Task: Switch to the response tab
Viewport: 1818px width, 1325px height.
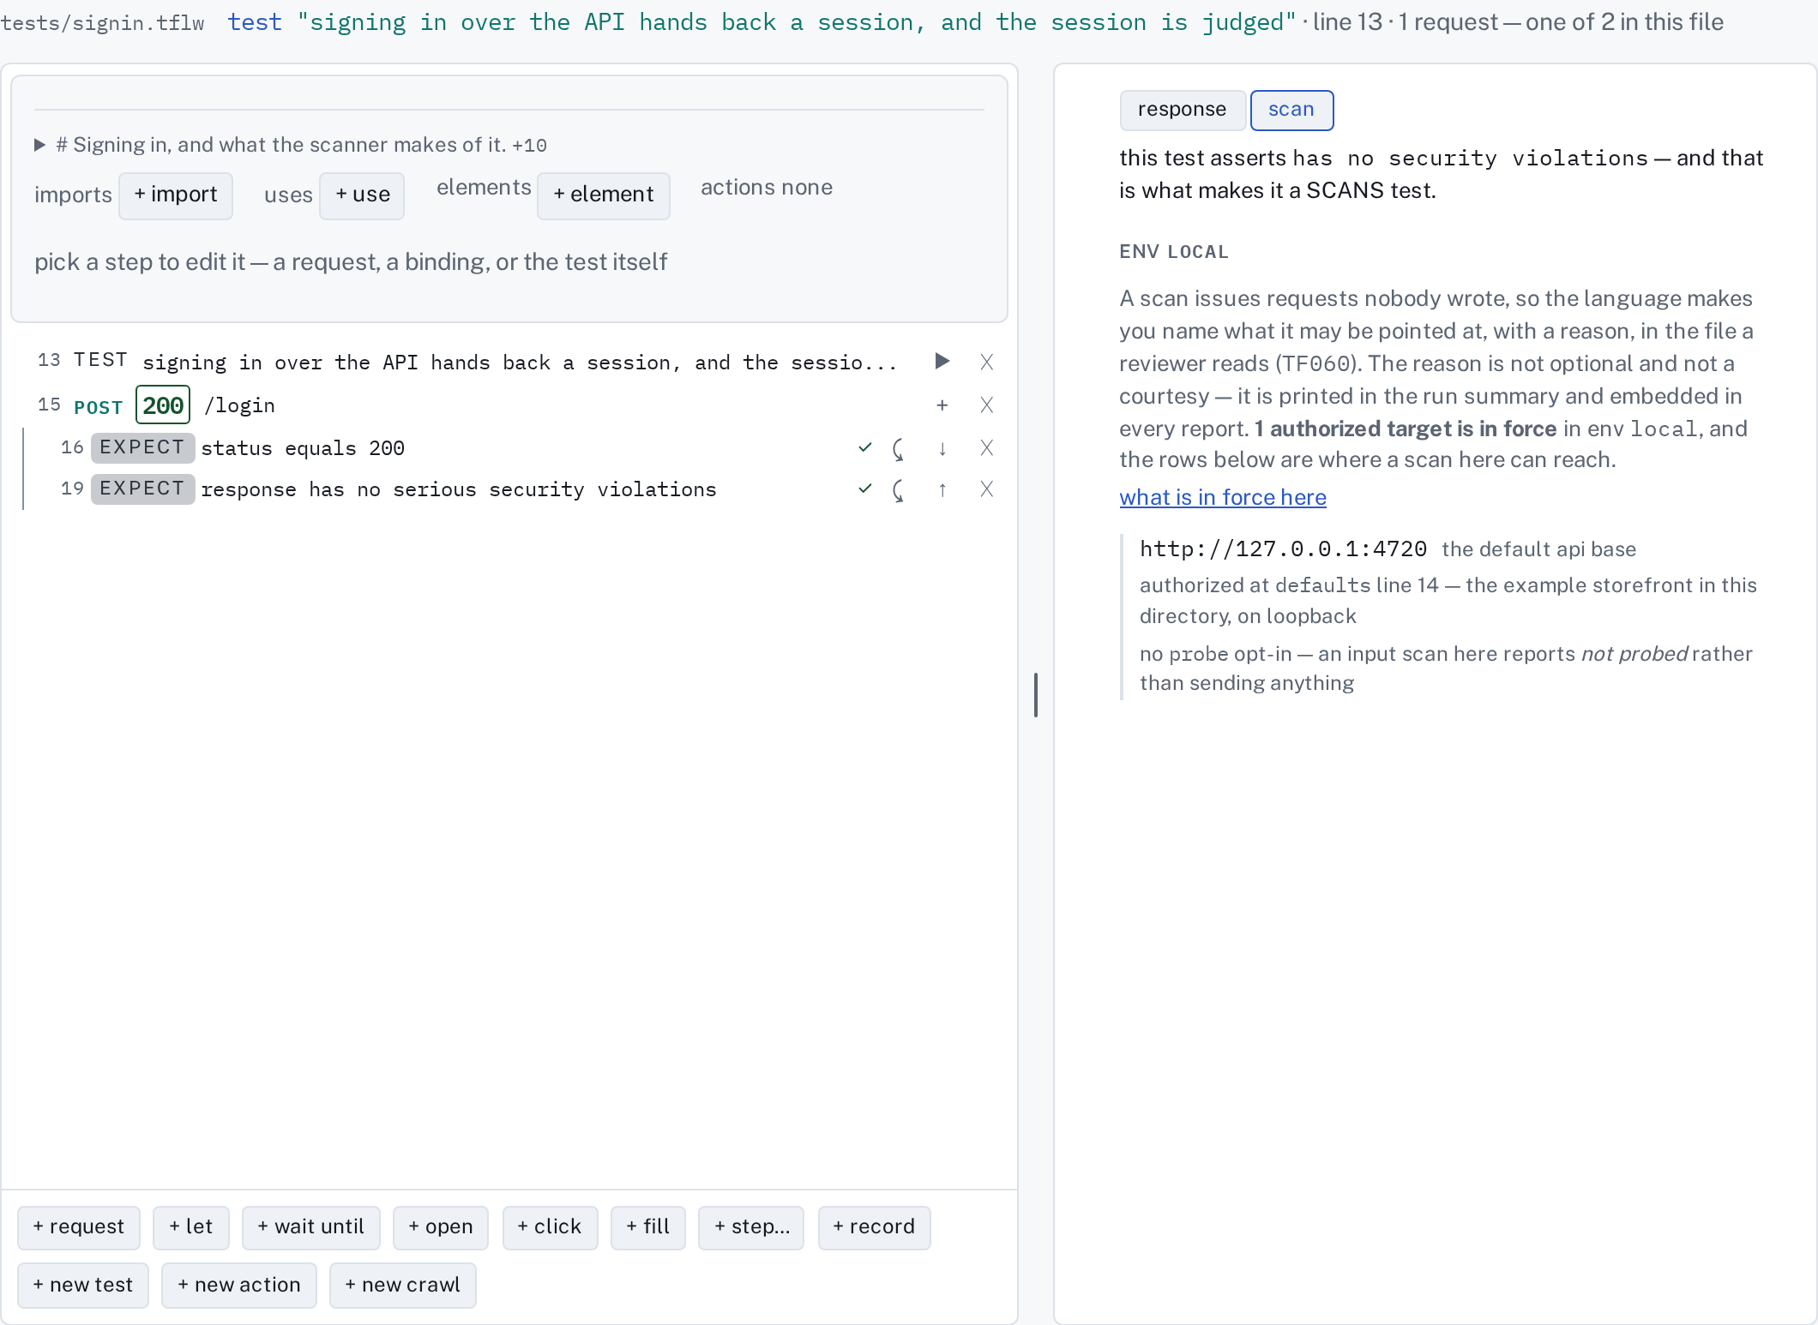Action: click(x=1182, y=110)
